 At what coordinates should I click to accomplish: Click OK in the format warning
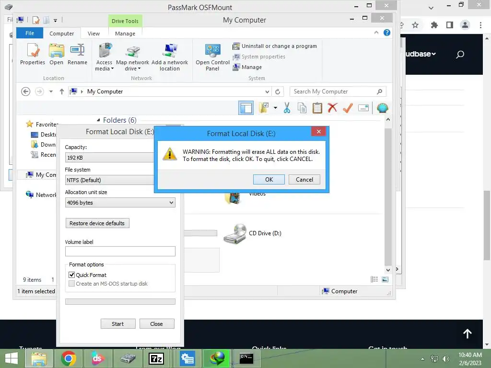coord(269,180)
